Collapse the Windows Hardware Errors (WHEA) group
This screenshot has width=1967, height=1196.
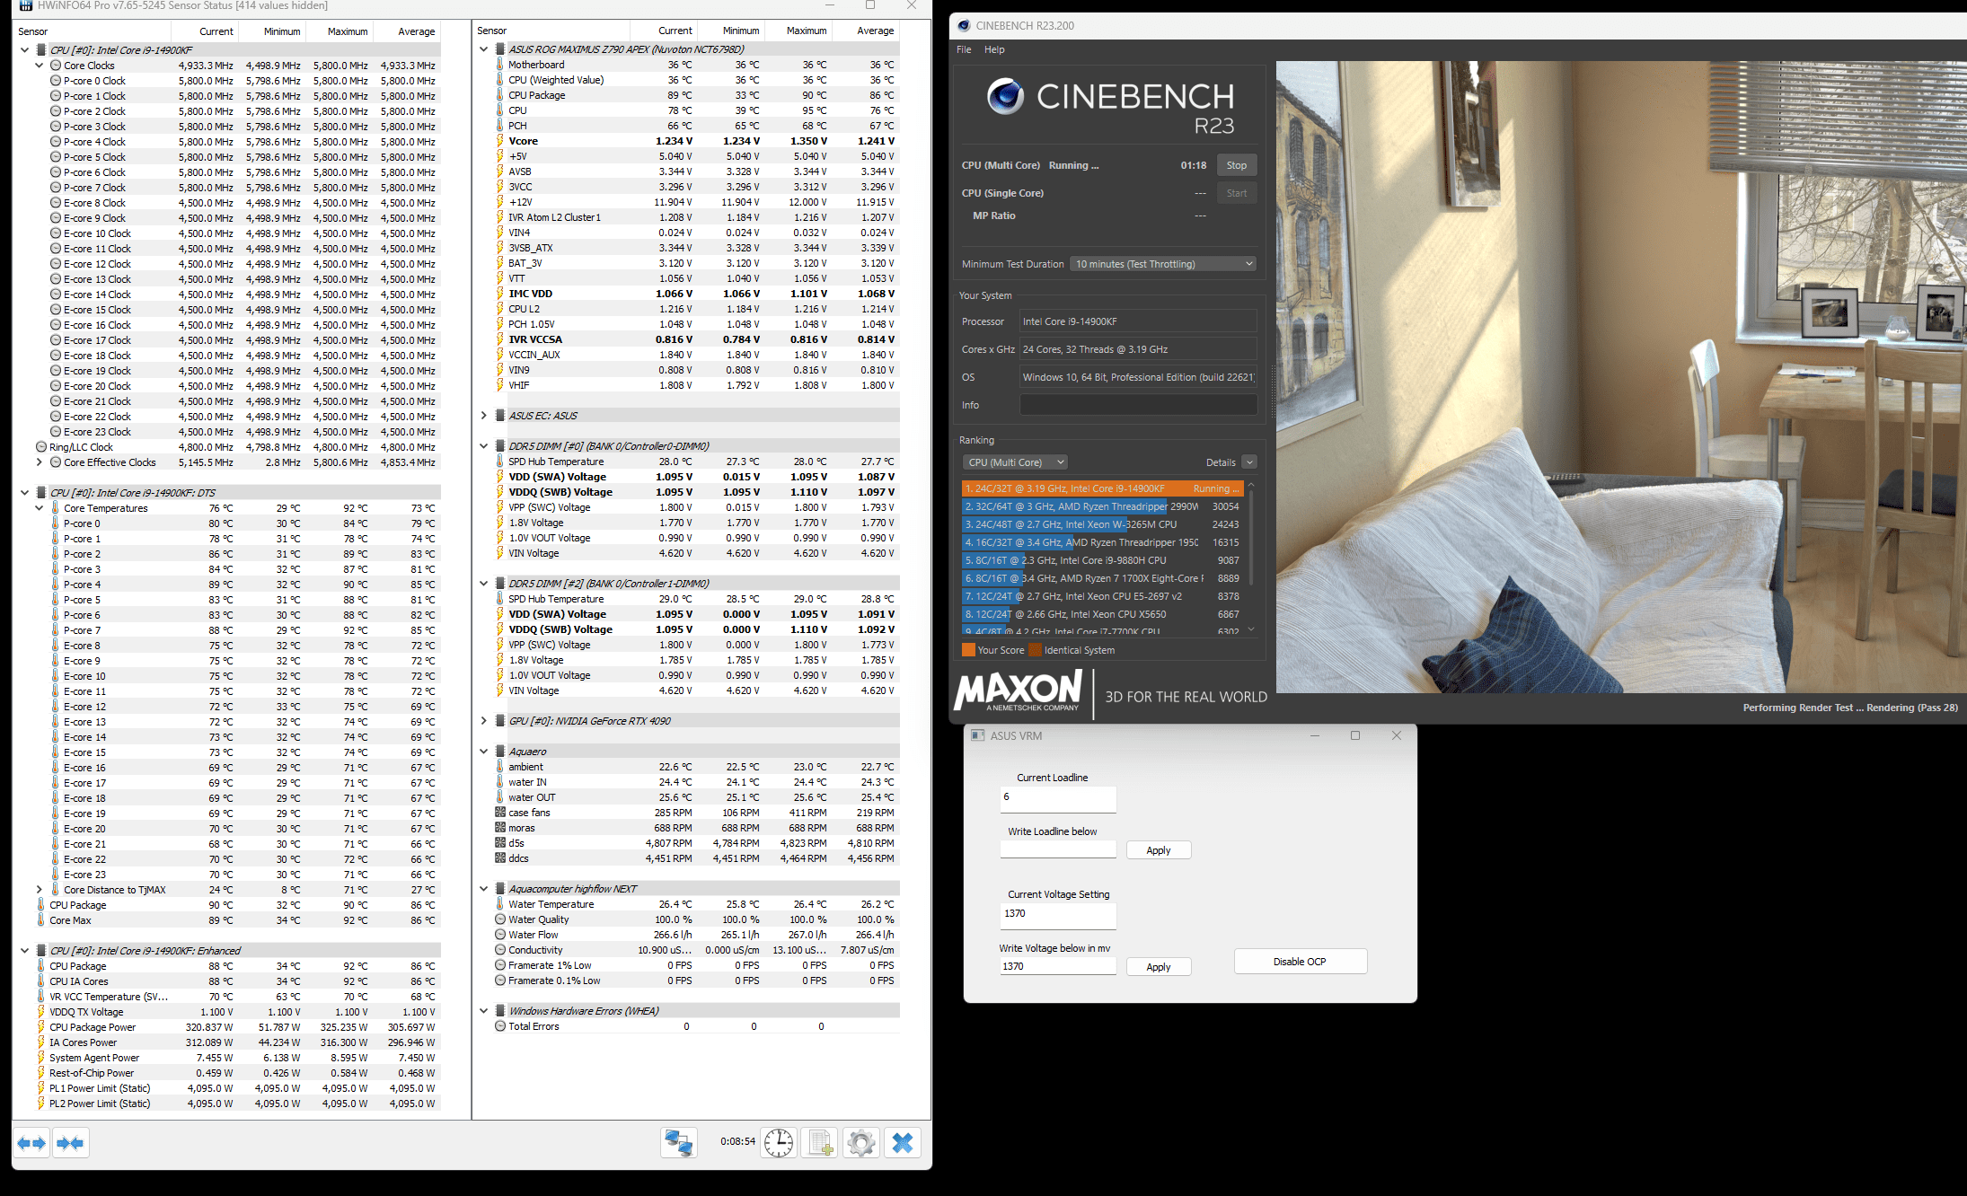tap(484, 1011)
